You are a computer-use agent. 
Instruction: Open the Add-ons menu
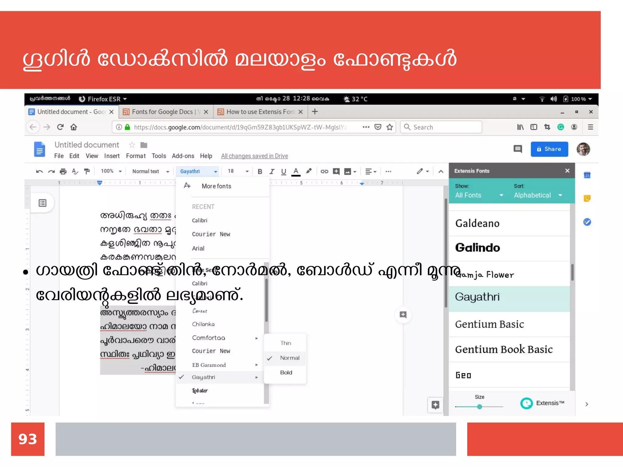tap(183, 156)
